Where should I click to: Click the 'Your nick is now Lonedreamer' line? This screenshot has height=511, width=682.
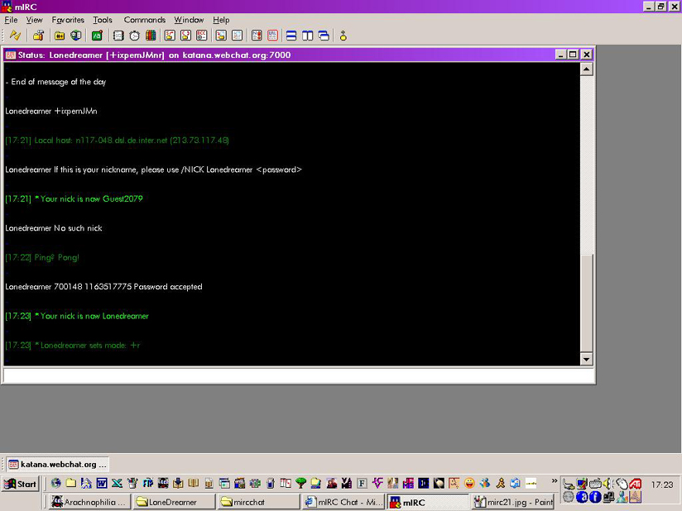pyautogui.click(x=77, y=317)
